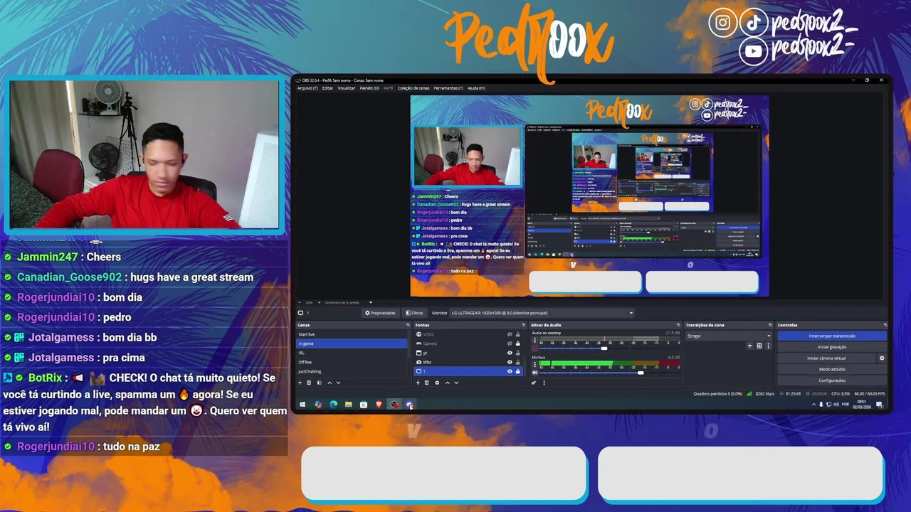Viewport: 911px width, 512px height.
Task: Open the Editar menu
Action: click(327, 88)
